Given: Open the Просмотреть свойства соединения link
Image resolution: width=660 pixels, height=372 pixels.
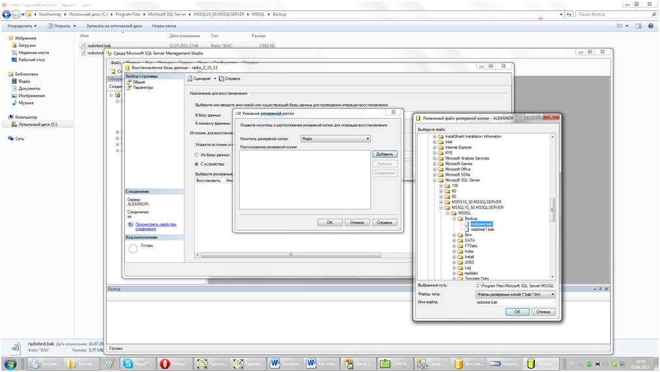Looking at the screenshot, I should click(x=156, y=226).
